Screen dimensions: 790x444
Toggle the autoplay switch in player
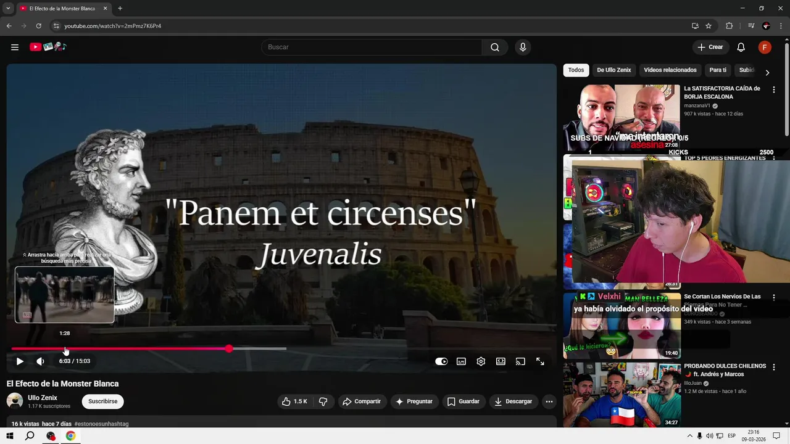pyautogui.click(x=441, y=361)
